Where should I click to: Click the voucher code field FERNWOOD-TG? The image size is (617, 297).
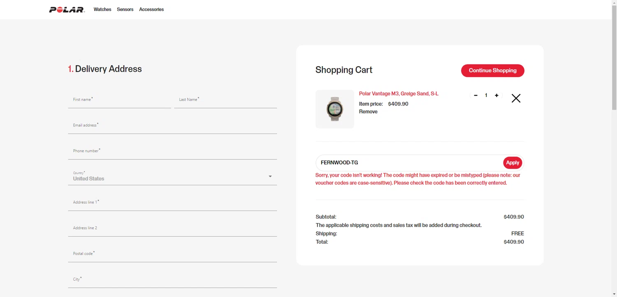pyautogui.click(x=409, y=163)
